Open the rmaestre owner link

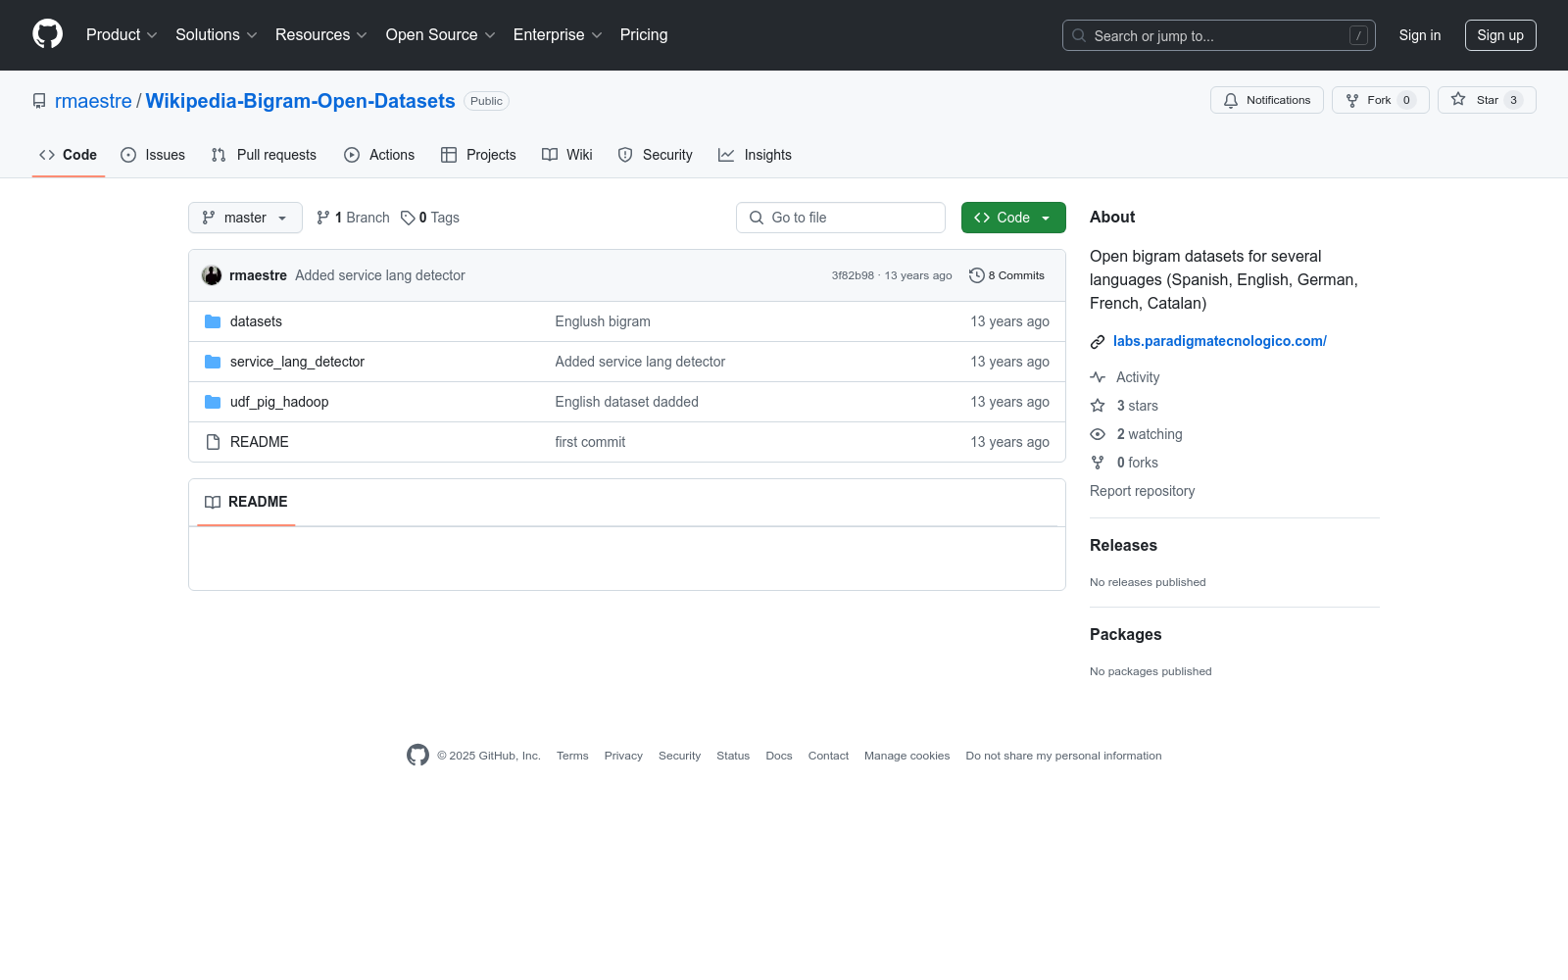coord(93,101)
